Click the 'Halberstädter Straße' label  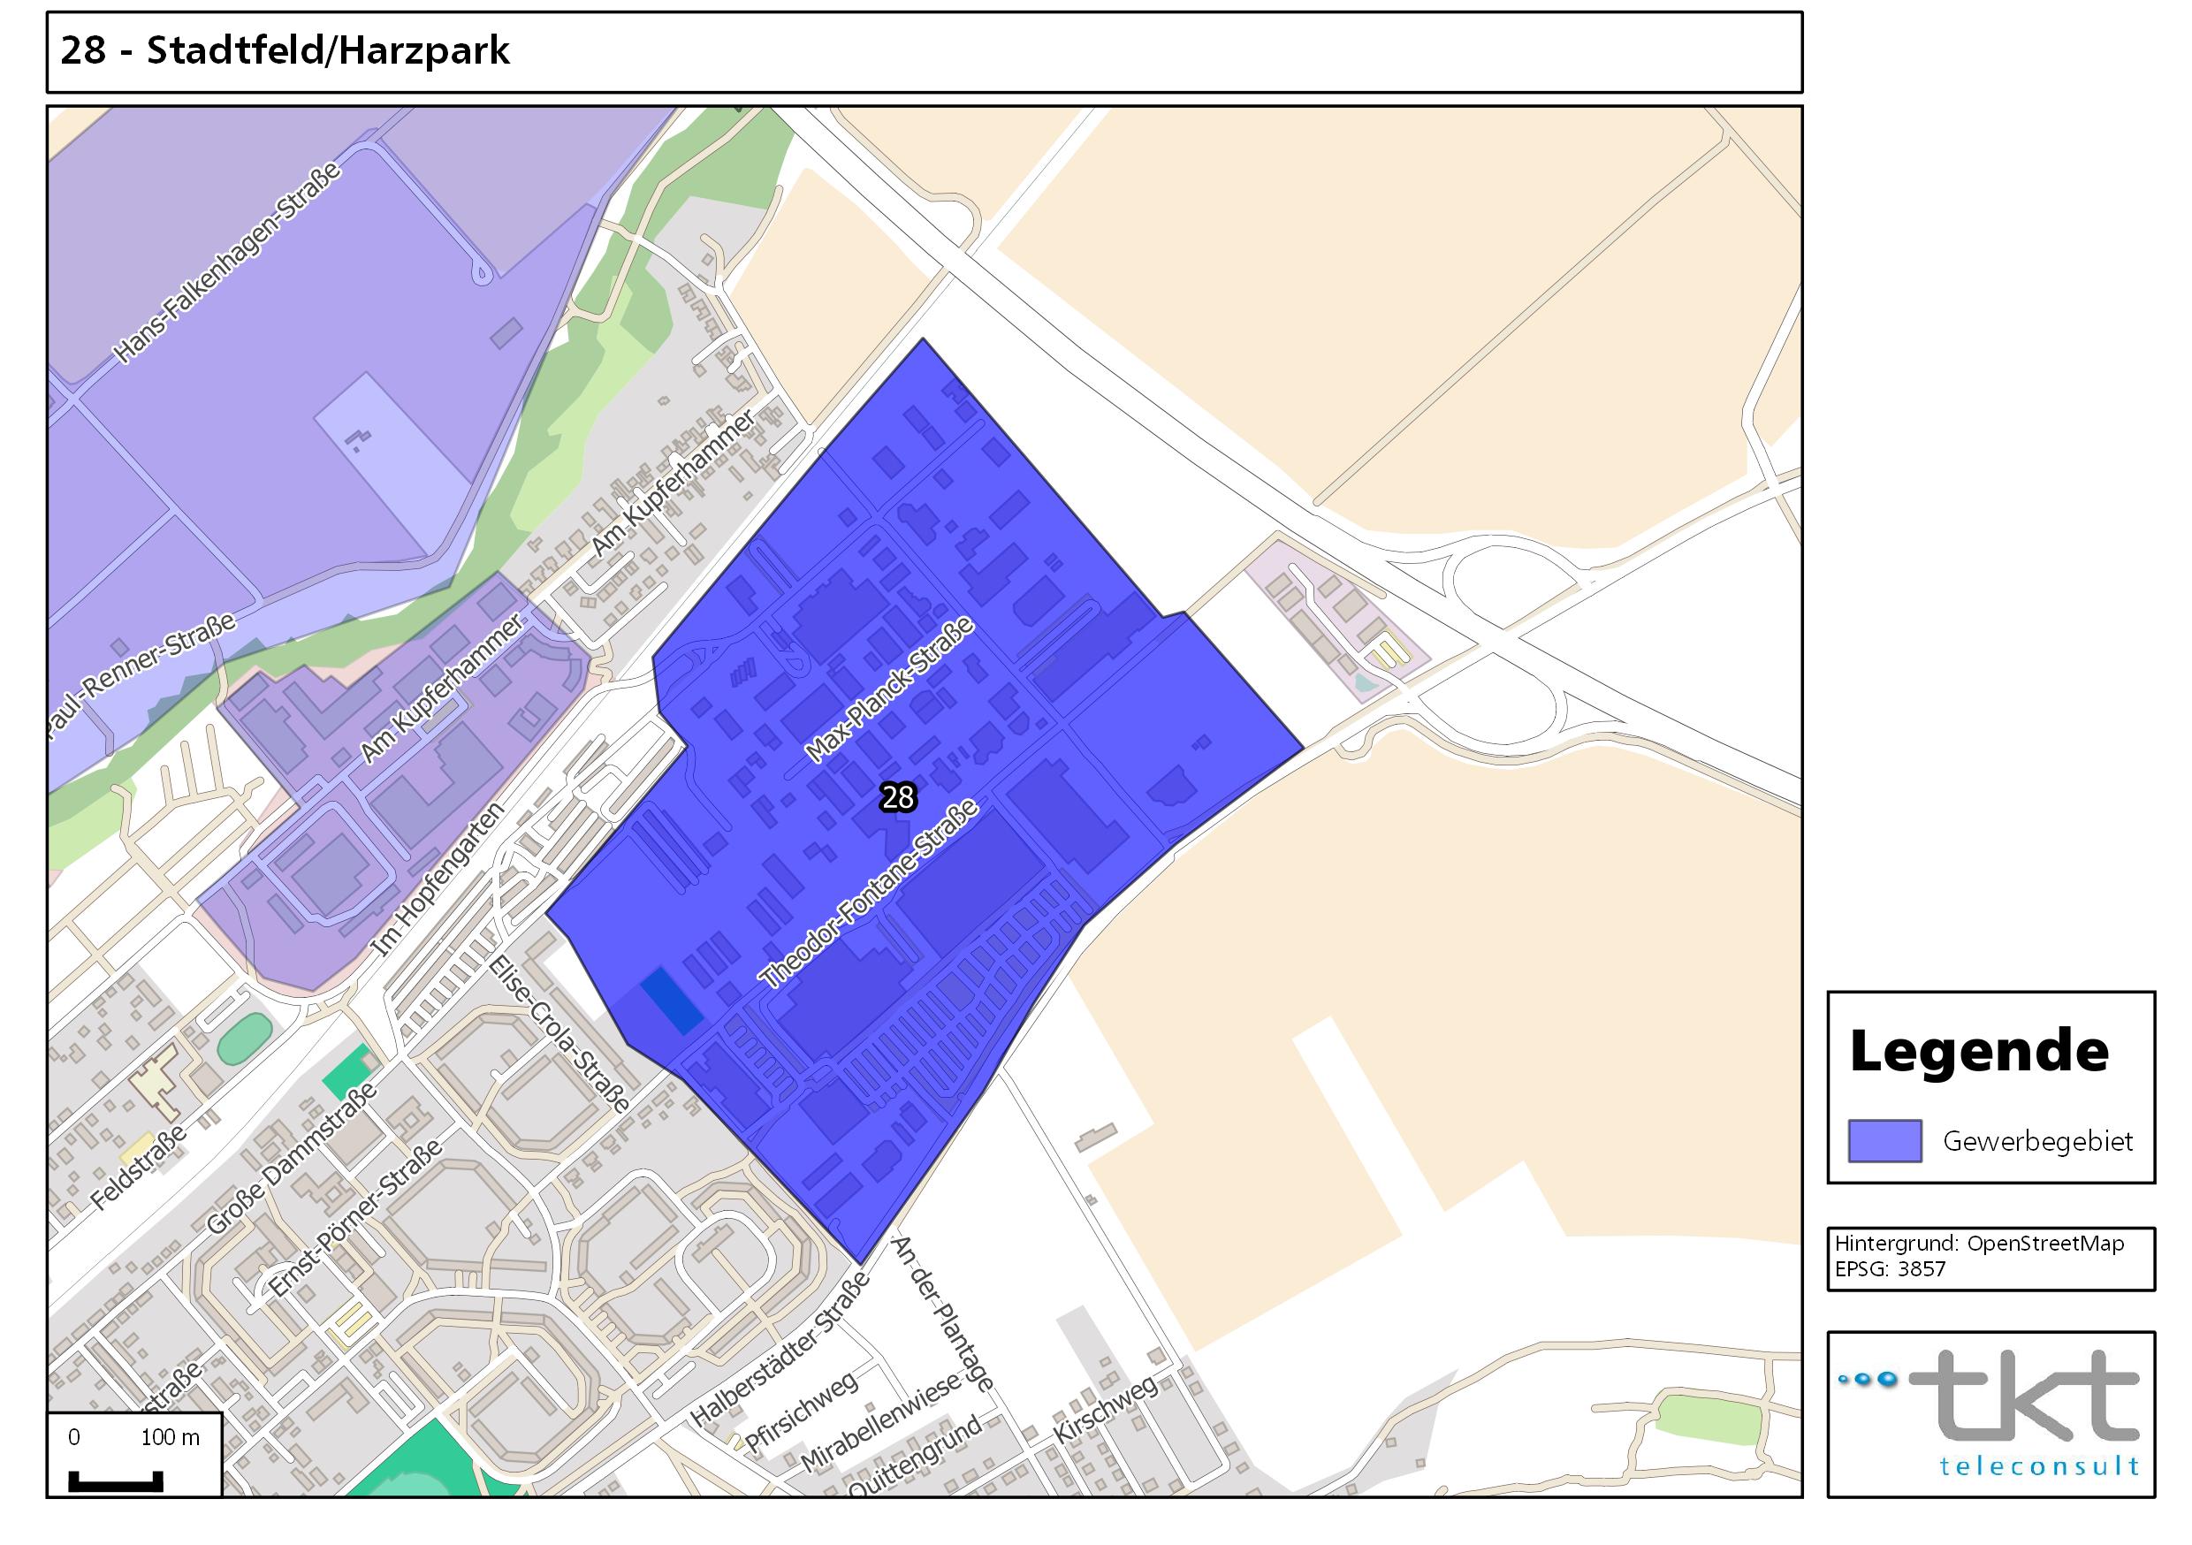[x=781, y=1350]
